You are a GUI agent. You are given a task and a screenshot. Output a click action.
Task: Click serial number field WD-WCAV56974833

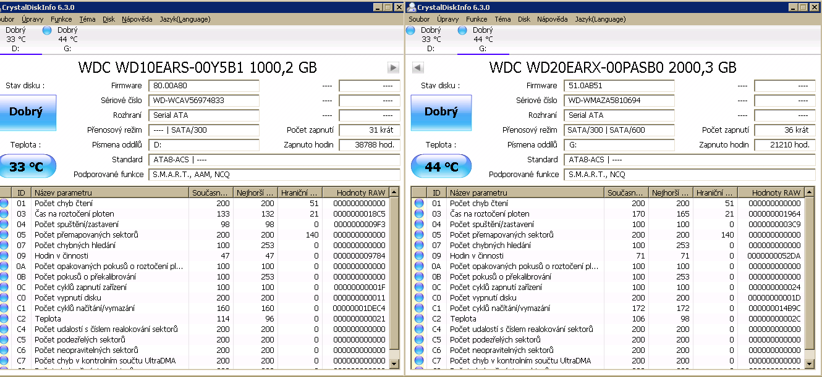click(204, 101)
